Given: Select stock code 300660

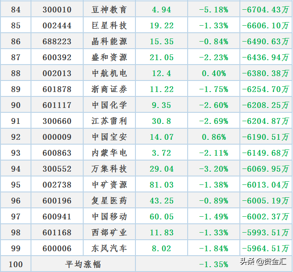Looking at the screenshot, I should (57, 121).
